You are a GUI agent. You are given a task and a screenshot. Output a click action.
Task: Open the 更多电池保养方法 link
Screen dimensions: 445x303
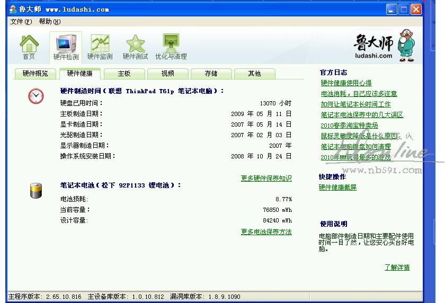click(x=266, y=232)
